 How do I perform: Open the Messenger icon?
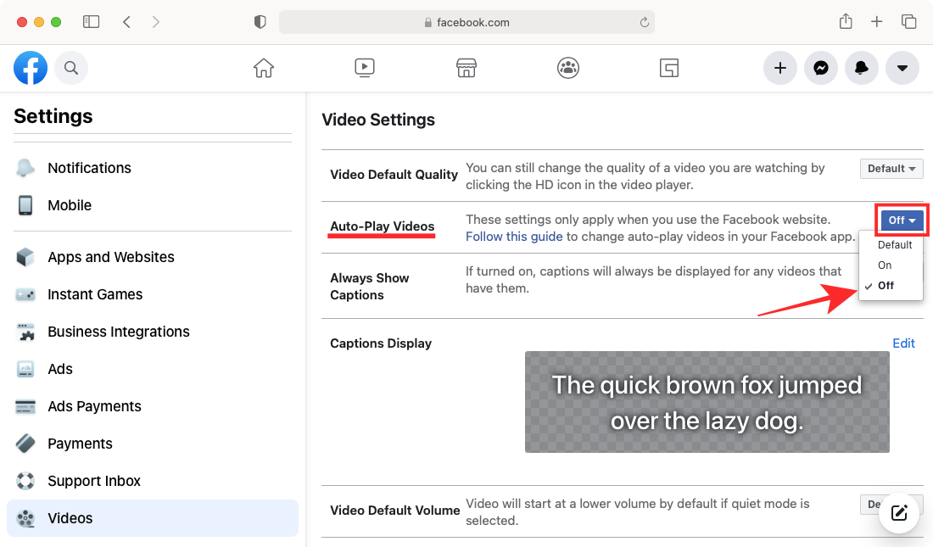click(821, 68)
